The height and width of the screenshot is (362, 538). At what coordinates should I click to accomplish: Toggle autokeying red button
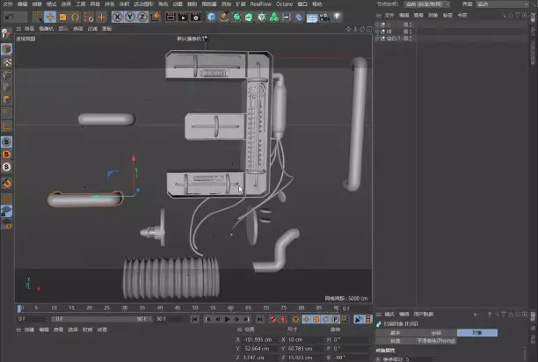pyautogui.click(x=283, y=320)
